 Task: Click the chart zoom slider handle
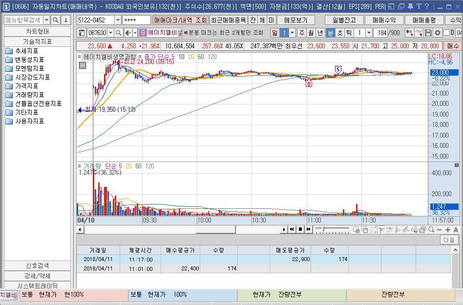324,229
